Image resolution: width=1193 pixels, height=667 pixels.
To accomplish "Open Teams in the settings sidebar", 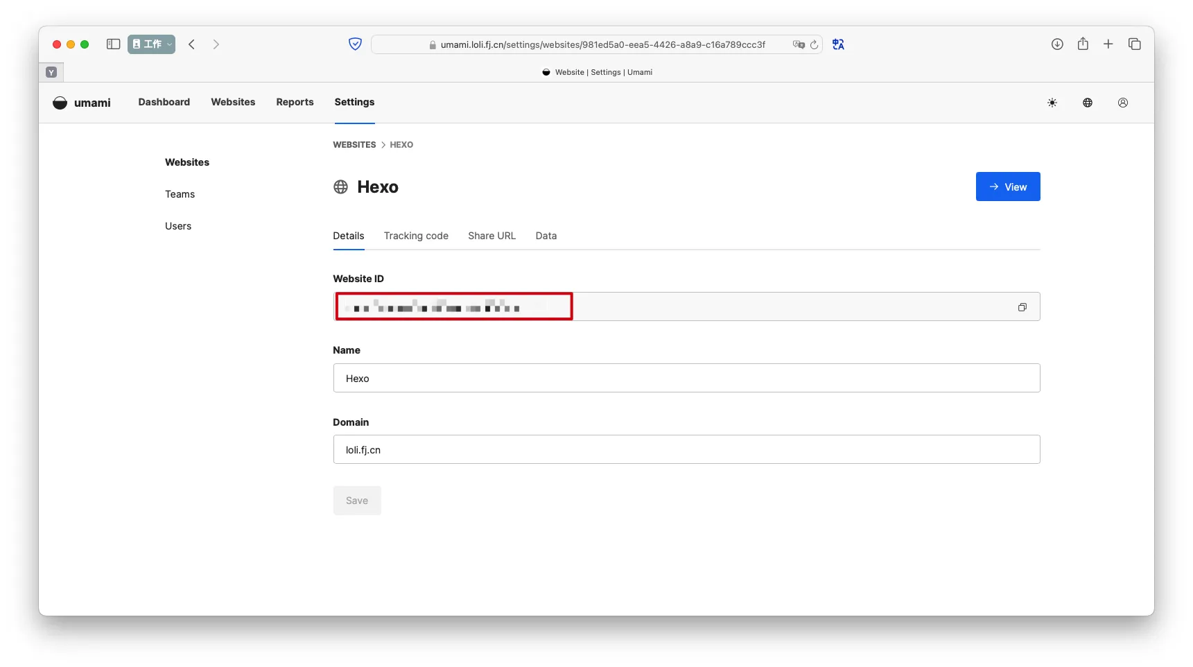I will (x=180, y=194).
